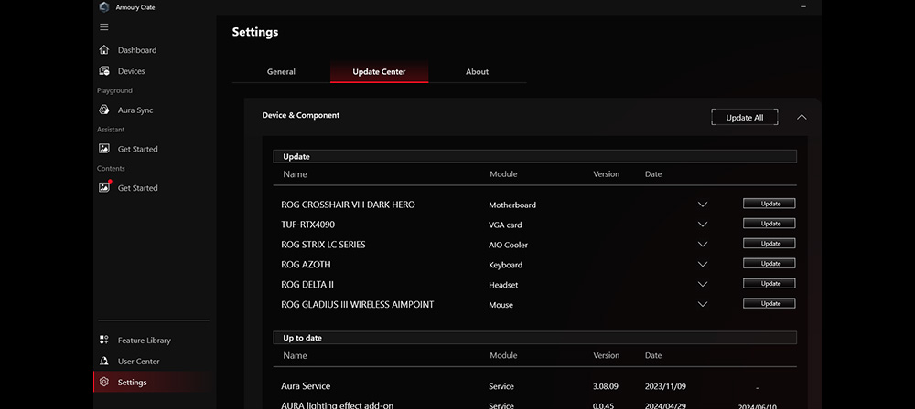Click Aura Service version 3.08.09

pos(605,386)
